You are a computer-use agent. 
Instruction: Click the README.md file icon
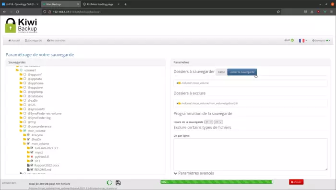click(28, 169)
